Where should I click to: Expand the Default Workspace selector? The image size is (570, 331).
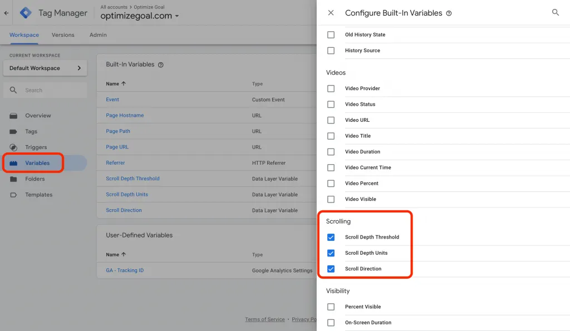coord(45,68)
